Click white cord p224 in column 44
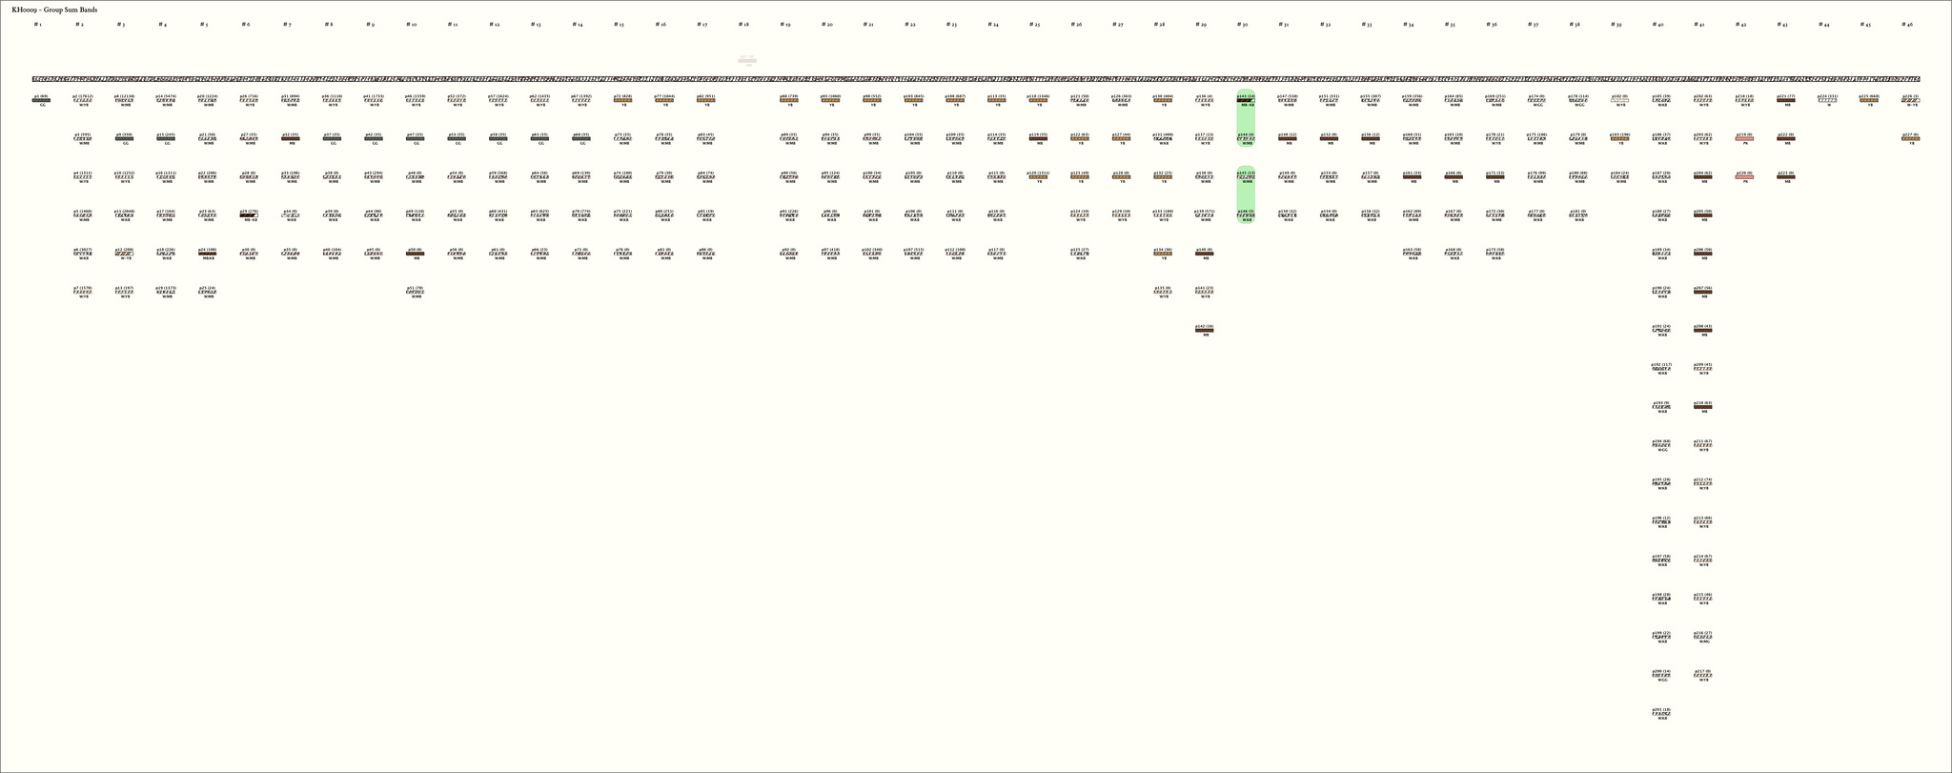The image size is (1952, 773). (1827, 100)
